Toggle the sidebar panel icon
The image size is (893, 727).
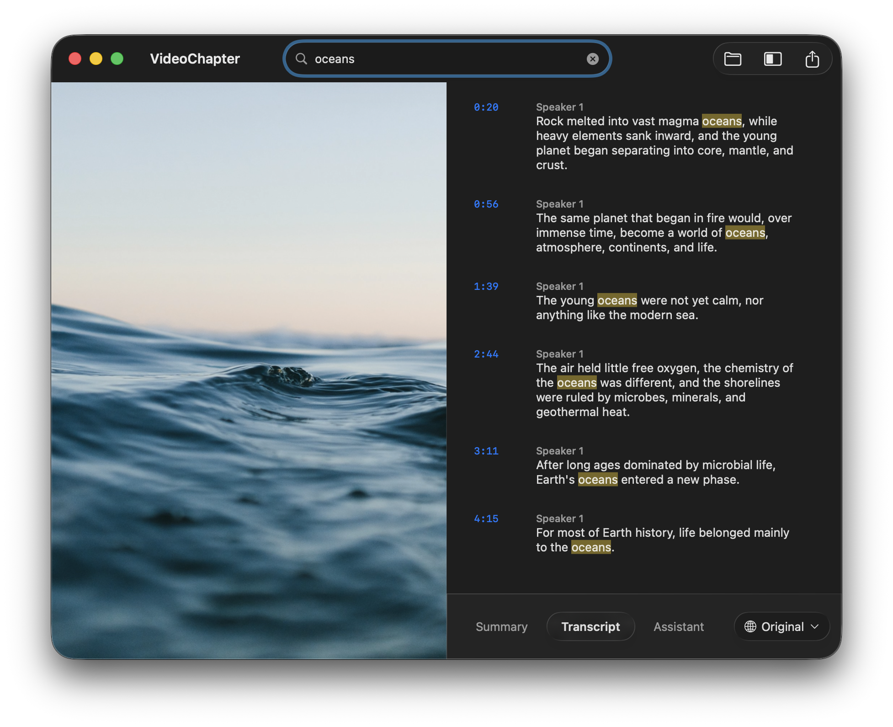click(x=772, y=59)
